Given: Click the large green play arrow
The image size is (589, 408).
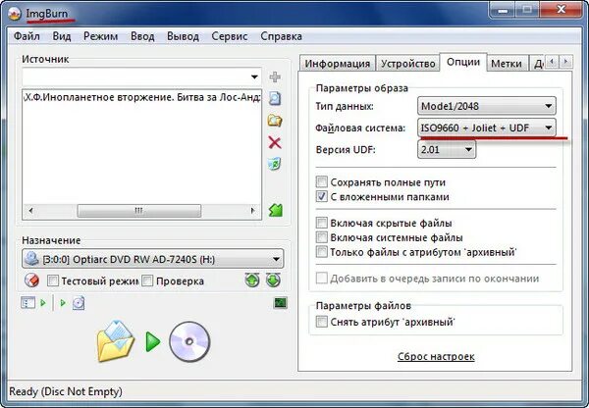Looking at the screenshot, I should tap(152, 341).
